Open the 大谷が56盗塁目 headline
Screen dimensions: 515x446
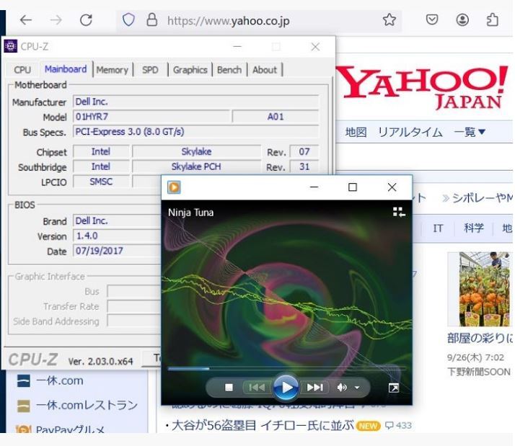(263, 425)
